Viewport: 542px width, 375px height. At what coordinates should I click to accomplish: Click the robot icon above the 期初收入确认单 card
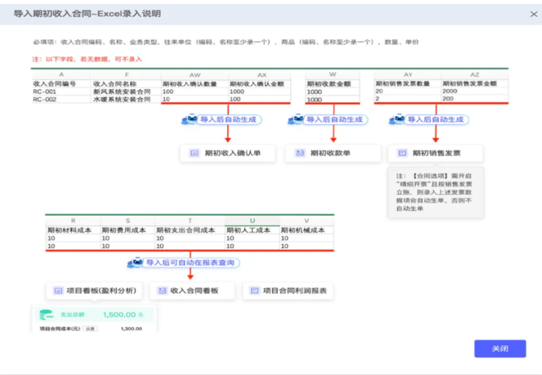pyautogui.click(x=189, y=119)
